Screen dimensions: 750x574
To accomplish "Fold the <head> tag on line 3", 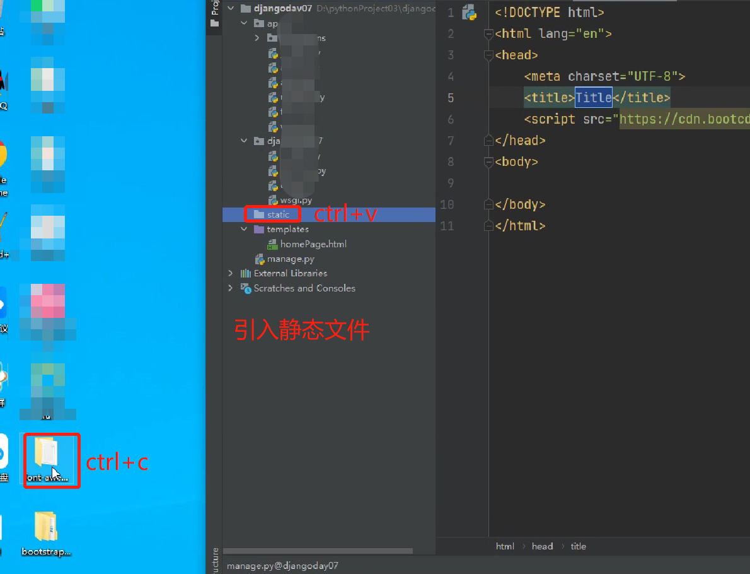I will pyautogui.click(x=488, y=56).
